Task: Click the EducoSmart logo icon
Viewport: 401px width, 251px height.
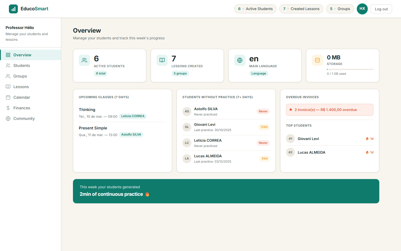Action: click(13, 9)
